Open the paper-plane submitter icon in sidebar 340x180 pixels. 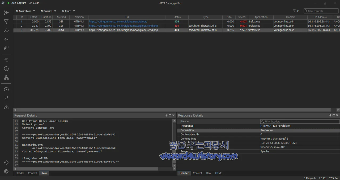pyautogui.click(x=6, y=13)
